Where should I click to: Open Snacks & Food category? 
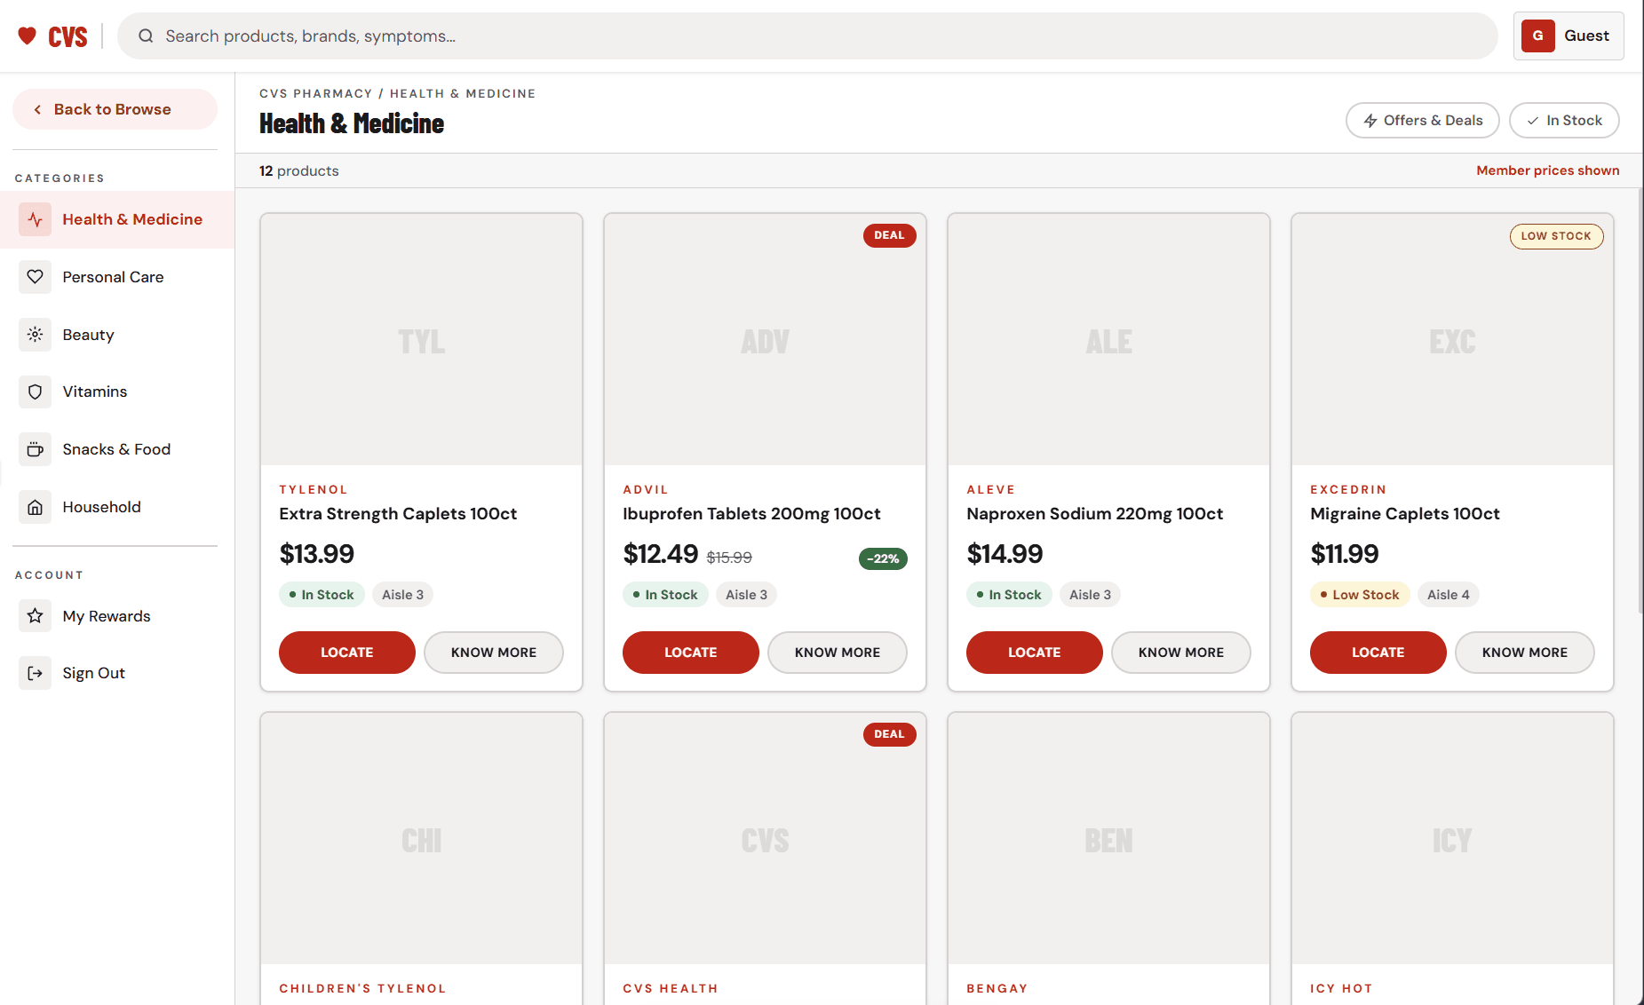click(x=117, y=449)
